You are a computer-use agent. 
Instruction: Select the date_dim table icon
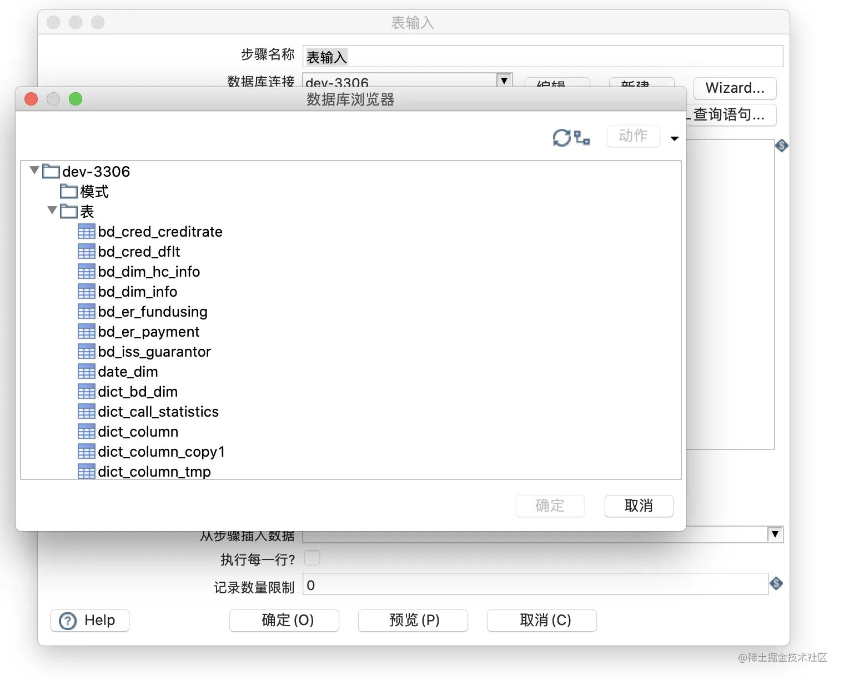[x=87, y=372]
